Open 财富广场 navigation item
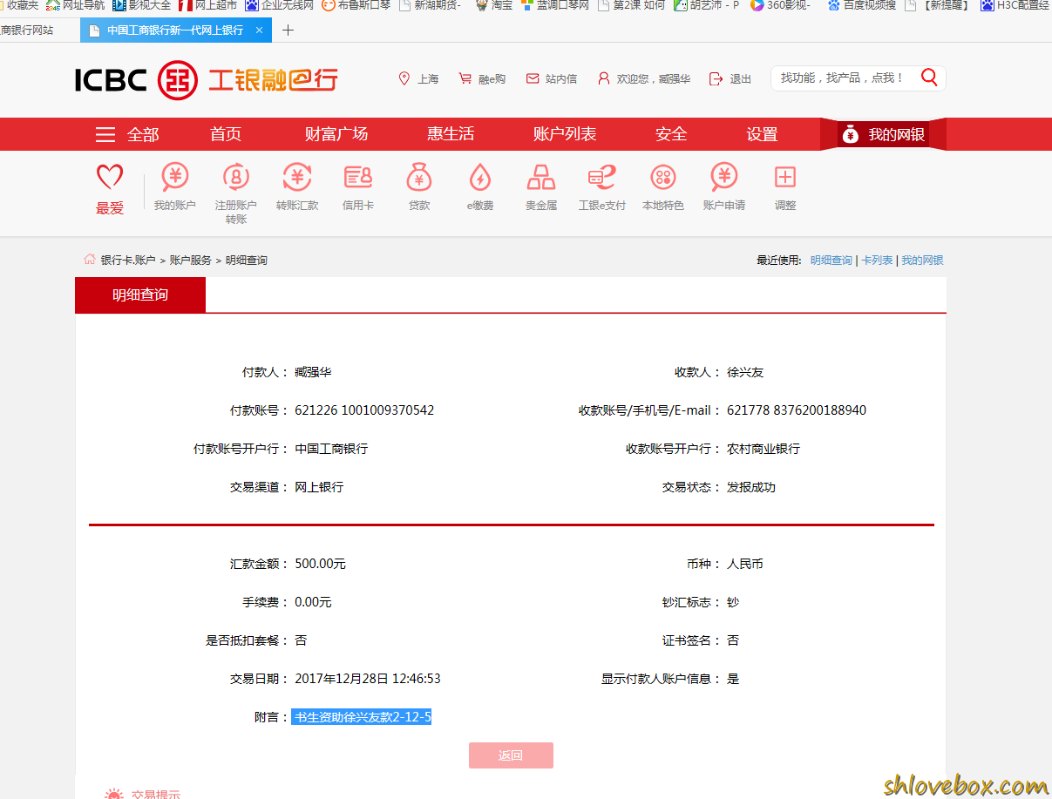This screenshot has height=799, width=1052. (x=336, y=134)
